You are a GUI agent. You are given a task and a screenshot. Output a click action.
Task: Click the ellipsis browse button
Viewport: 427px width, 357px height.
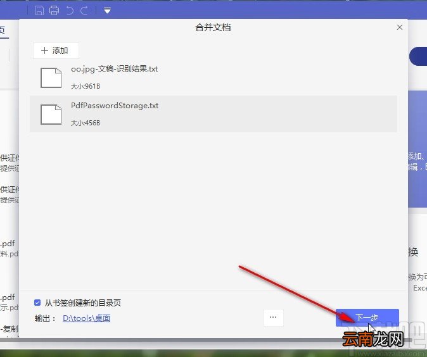[273, 318]
